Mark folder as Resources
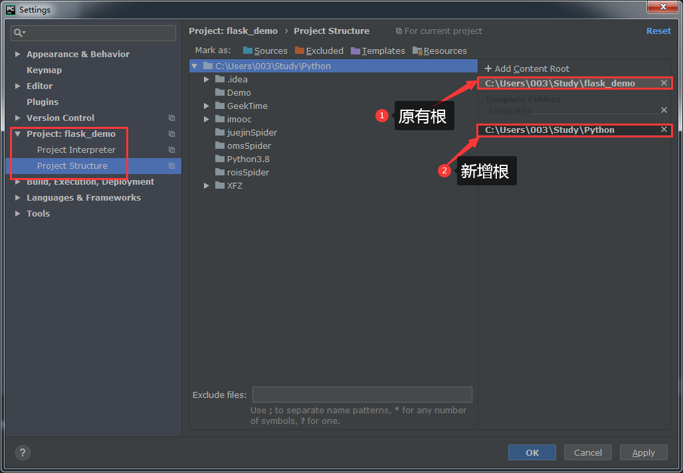Viewport: 683px width, 473px height. click(x=439, y=50)
